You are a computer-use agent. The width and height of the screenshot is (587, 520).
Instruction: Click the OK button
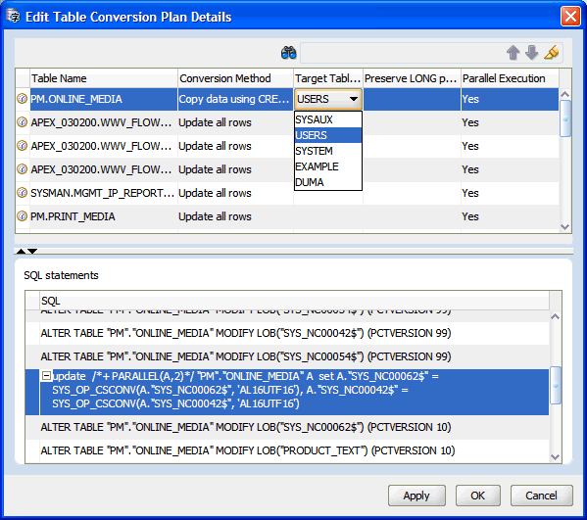pyautogui.click(x=477, y=496)
